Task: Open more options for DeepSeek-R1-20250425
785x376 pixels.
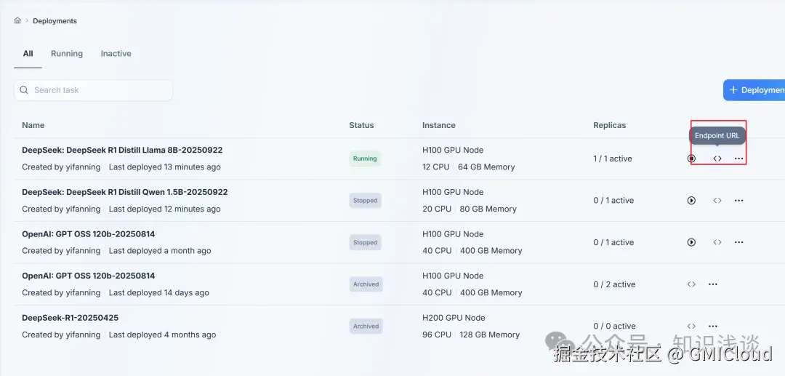Action: (713, 326)
